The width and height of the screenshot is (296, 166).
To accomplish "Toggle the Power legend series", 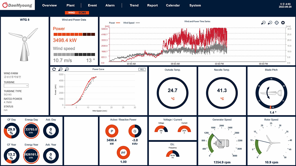I will pos(114,23).
